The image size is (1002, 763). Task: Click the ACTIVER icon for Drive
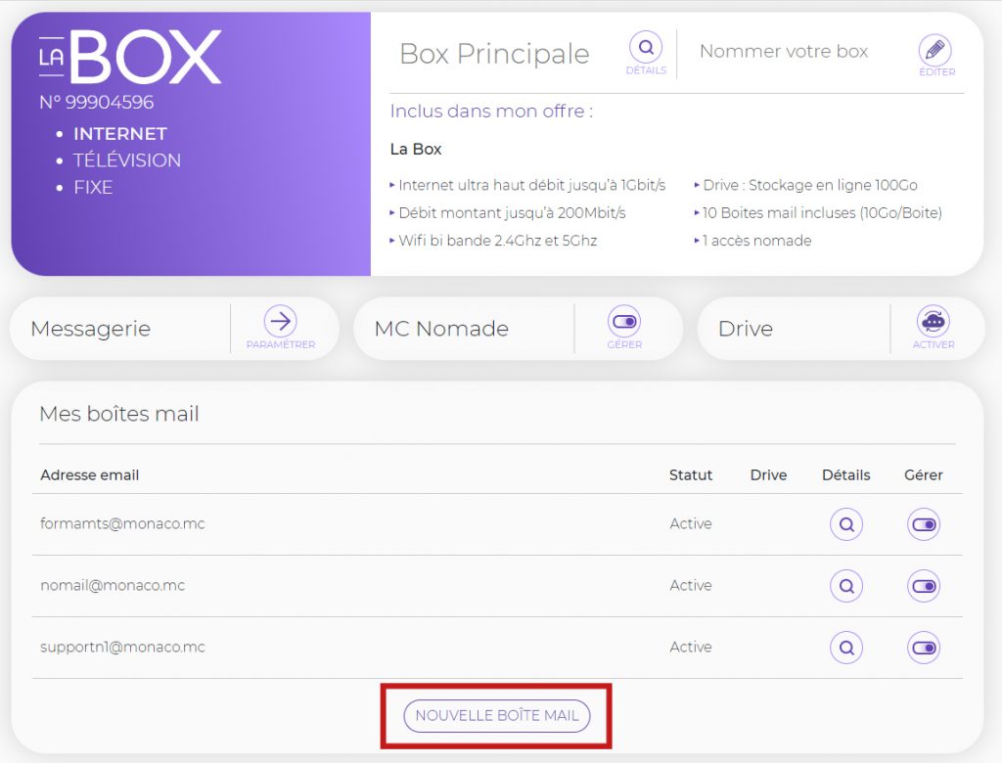pos(933,322)
